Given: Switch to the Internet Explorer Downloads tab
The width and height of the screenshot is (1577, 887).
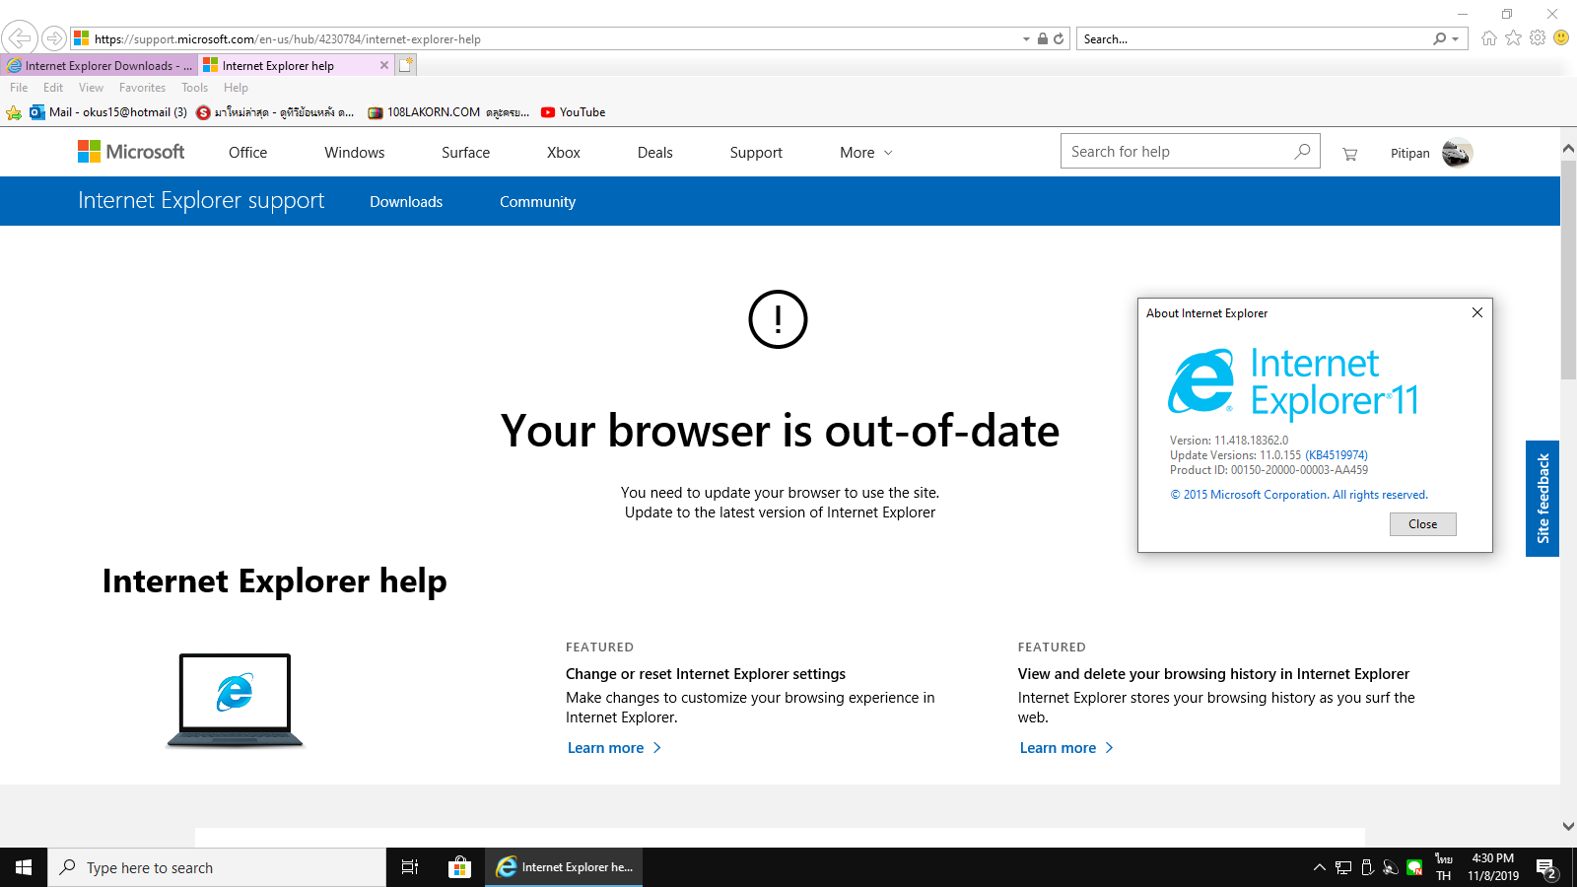Looking at the screenshot, I should click(99, 65).
